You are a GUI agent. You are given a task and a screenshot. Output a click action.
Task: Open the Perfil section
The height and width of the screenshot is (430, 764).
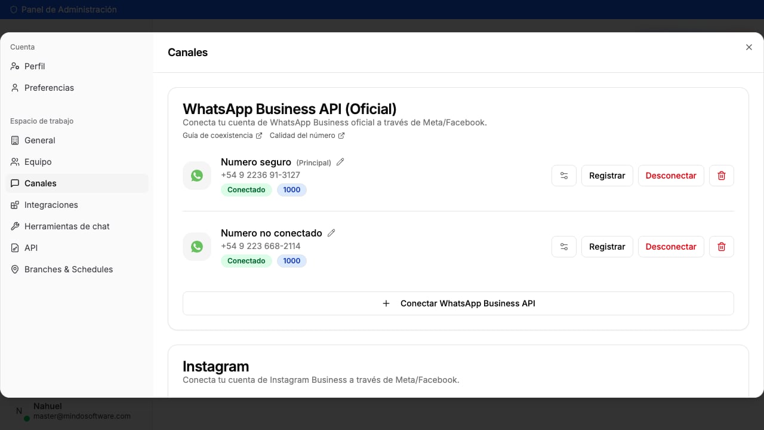(35, 66)
